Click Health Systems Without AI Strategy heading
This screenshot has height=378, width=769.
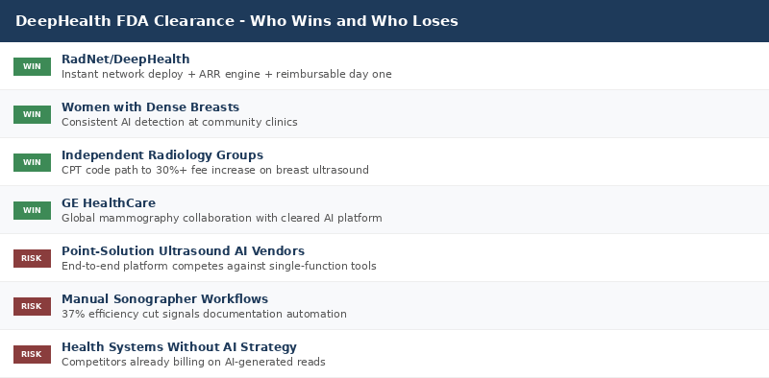[179, 347]
